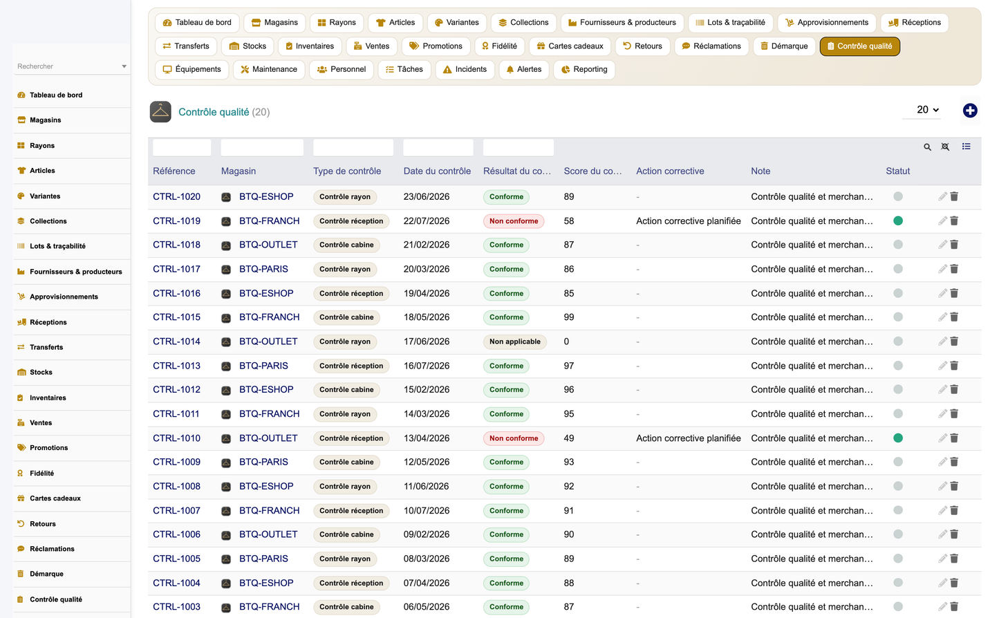Switch to the Incidents tab
Screen dimensions: 999x618
pyautogui.click(x=465, y=69)
